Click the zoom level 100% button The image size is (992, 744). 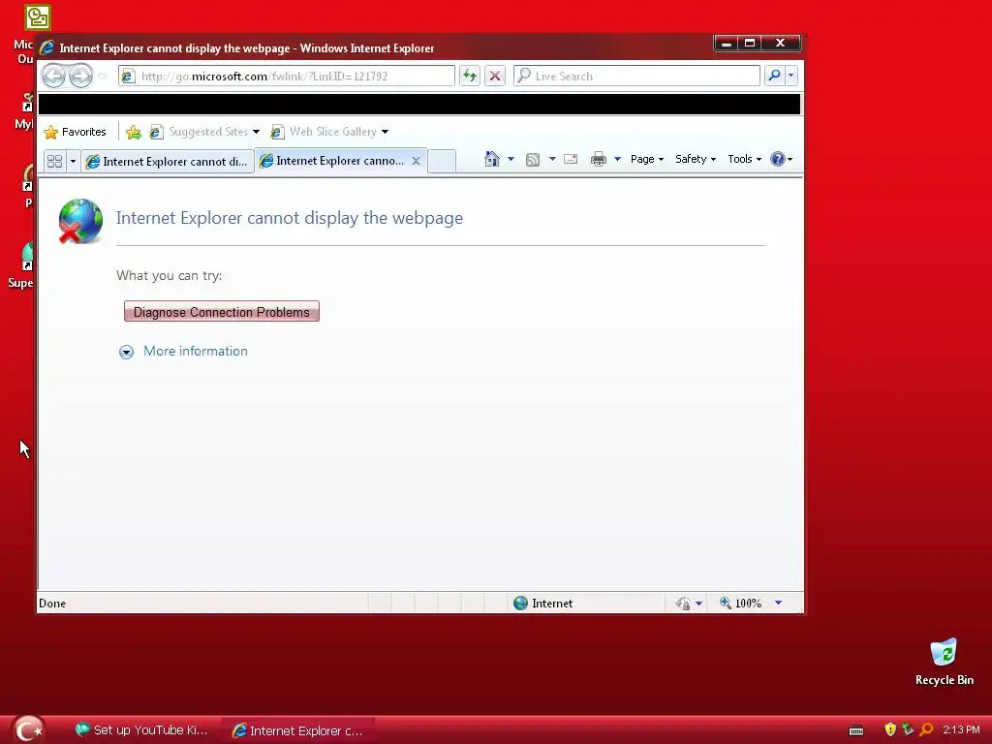(740, 603)
